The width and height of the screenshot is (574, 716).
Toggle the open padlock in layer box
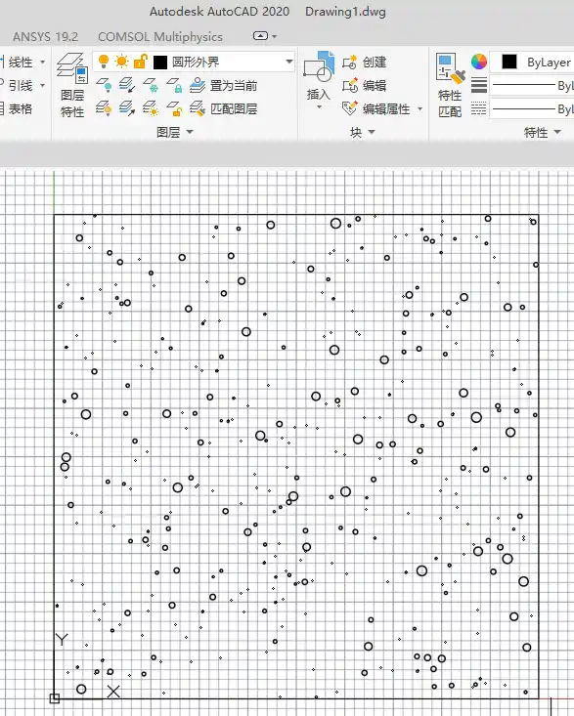pyautogui.click(x=141, y=62)
